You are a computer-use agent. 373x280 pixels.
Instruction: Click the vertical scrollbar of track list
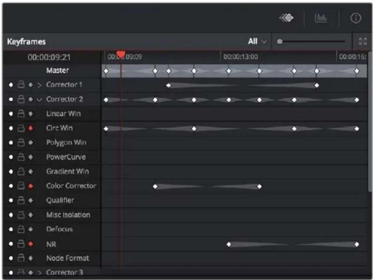[x=370, y=121]
